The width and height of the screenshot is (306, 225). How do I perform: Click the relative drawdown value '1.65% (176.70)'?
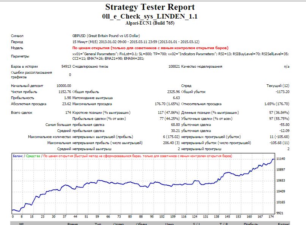coord(277,104)
